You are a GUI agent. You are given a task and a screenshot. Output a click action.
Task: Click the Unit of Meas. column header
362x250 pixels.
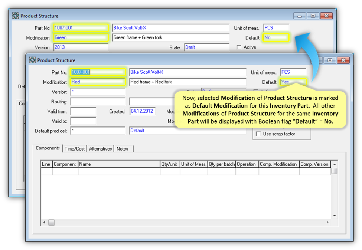click(x=194, y=164)
